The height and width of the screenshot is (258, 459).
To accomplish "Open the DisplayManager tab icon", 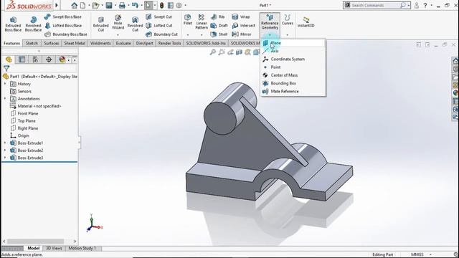I will point(62,59).
